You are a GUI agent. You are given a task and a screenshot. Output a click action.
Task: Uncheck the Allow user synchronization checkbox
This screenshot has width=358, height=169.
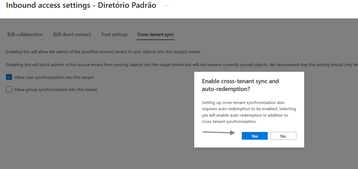point(9,77)
